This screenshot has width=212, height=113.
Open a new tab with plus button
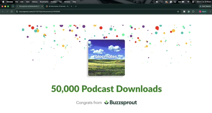tap(76, 6)
